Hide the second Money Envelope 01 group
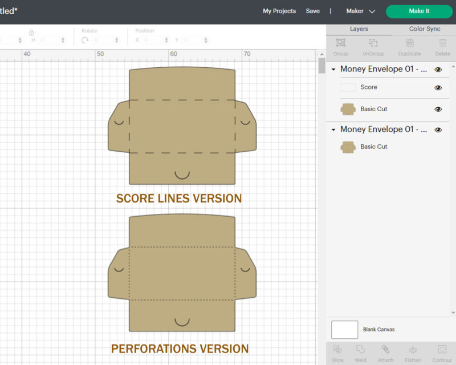This screenshot has height=365, width=456. click(x=438, y=130)
